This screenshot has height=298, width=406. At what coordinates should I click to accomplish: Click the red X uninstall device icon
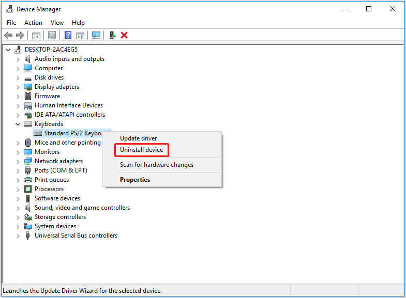click(124, 35)
